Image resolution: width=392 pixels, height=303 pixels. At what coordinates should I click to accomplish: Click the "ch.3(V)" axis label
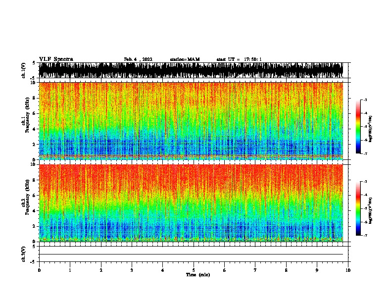click(24, 254)
